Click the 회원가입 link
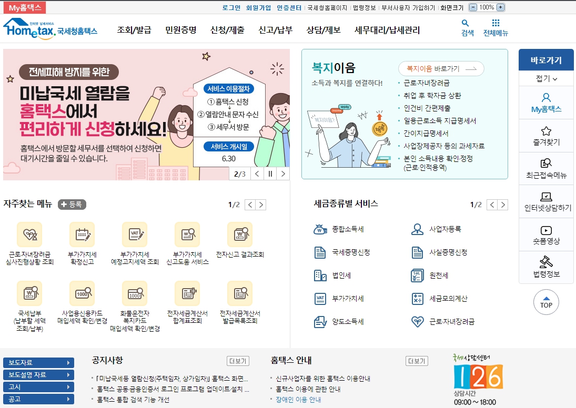This screenshot has width=576, height=408. pos(258,8)
